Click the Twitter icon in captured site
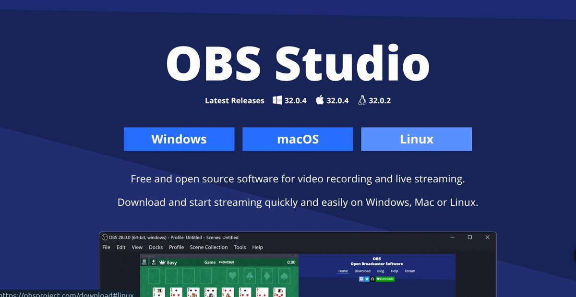Viewport: 576px width, 297px height. pyautogui.click(x=367, y=279)
